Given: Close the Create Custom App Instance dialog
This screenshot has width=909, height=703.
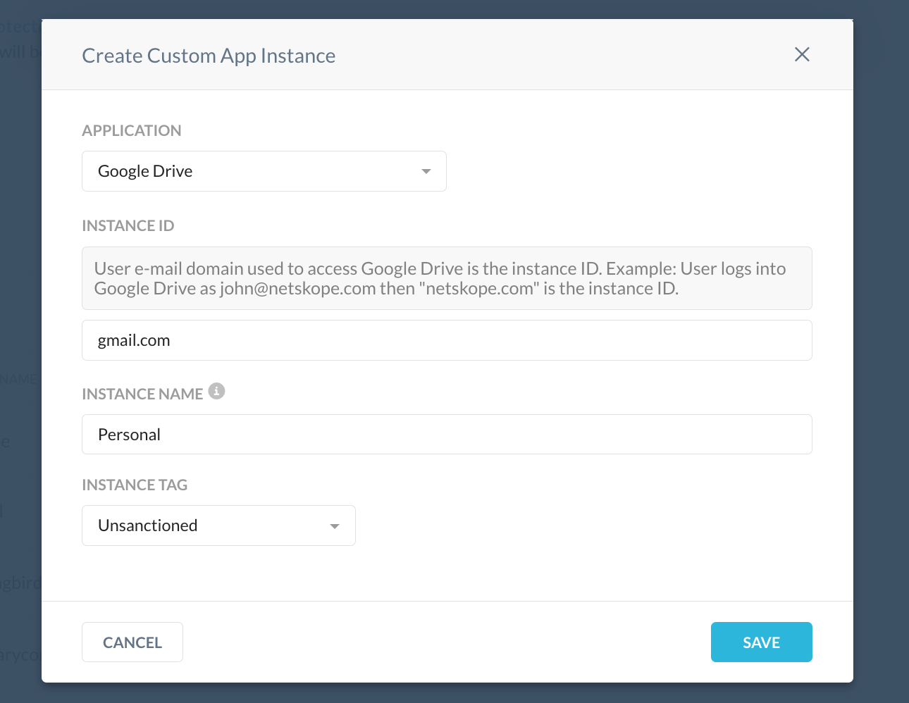Looking at the screenshot, I should 802,54.
